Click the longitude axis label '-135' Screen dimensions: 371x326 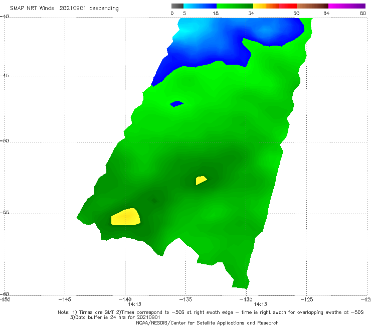(185, 299)
